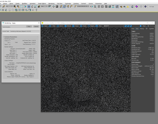Click the Save icon in Corona frame buffer
Screen dimensions: 158x124
(42, 26)
